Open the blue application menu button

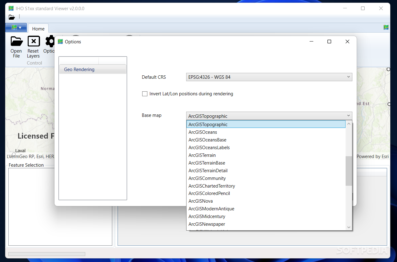[x=16, y=28]
